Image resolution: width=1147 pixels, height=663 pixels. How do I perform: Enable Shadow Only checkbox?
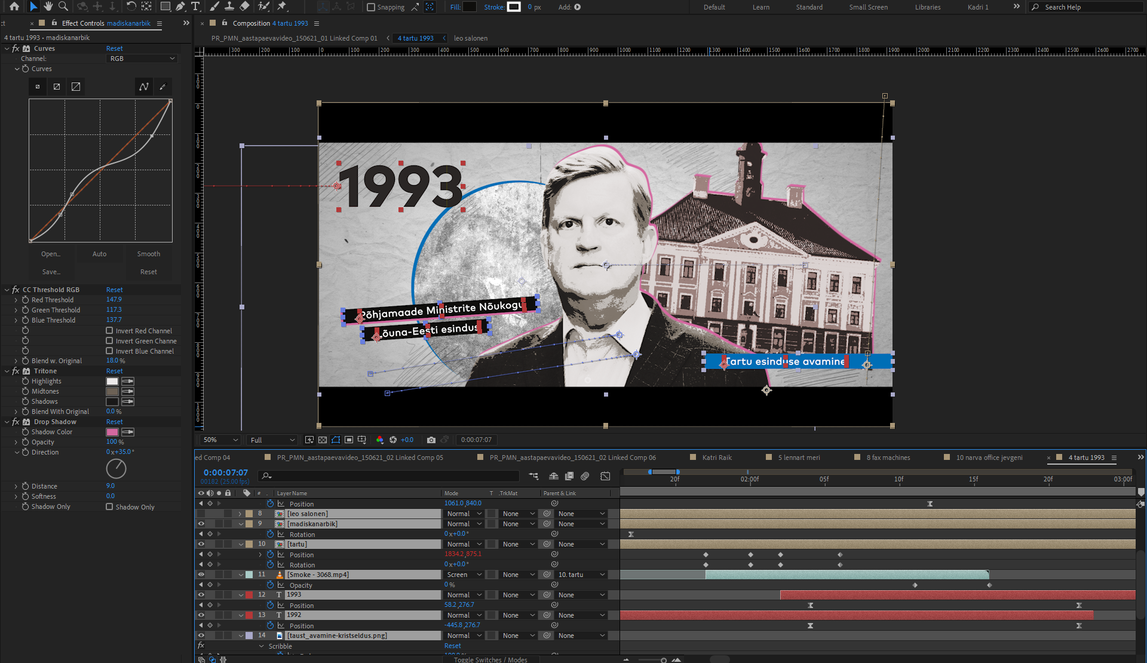[x=109, y=507]
